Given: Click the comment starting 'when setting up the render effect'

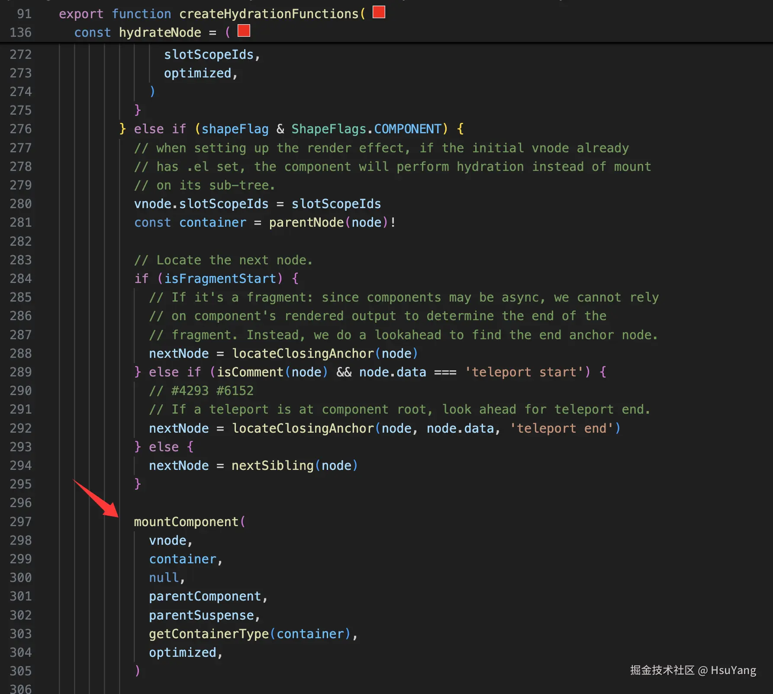Looking at the screenshot, I should 381,148.
